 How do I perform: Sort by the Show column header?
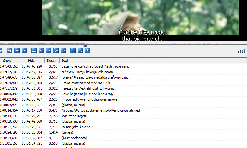[10, 61]
